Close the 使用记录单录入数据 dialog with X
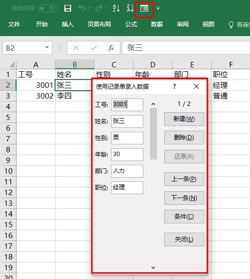The width and height of the screenshot is (250, 279). [196, 86]
